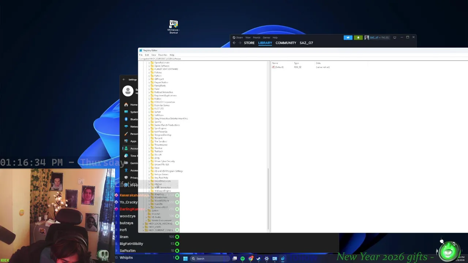Open Help menu in Registry Editor
This screenshot has width=468, height=263.
tap(172, 55)
